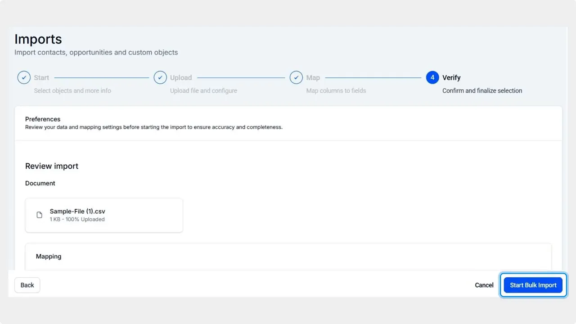Click the Verify step number 4 badge
This screenshot has height=324, width=576.
click(x=432, y=77)
